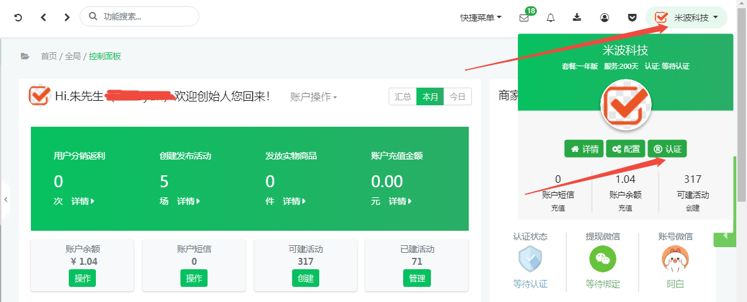Open the notifications bell icon
The image size is (747, 302).
pyautogui.click(x=551, y=18)
